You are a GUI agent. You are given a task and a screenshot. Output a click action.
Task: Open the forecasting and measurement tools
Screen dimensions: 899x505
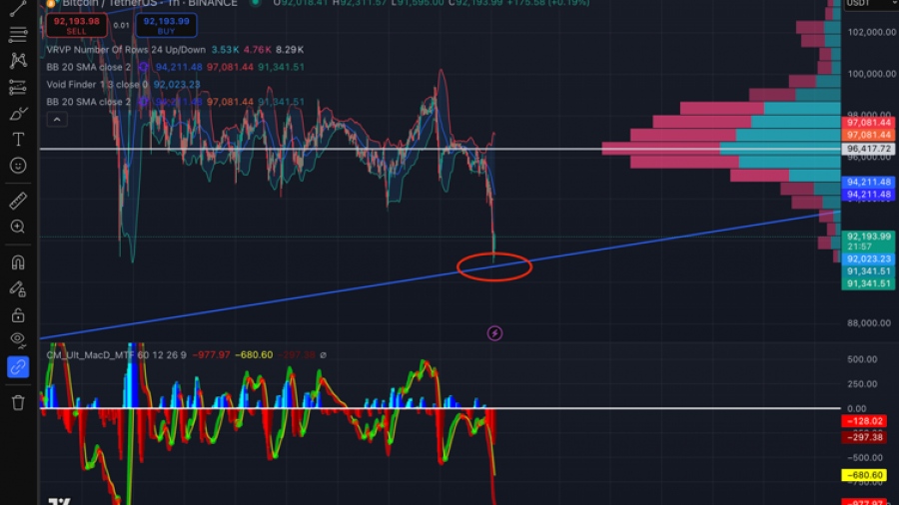coord(18,87)
